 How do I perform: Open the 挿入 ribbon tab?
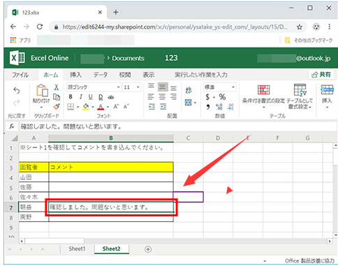[x=75, y=75]
